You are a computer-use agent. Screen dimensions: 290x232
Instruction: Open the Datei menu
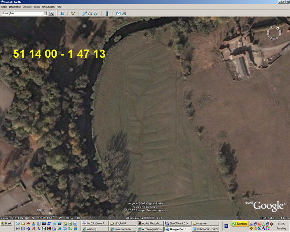[4, 7]
